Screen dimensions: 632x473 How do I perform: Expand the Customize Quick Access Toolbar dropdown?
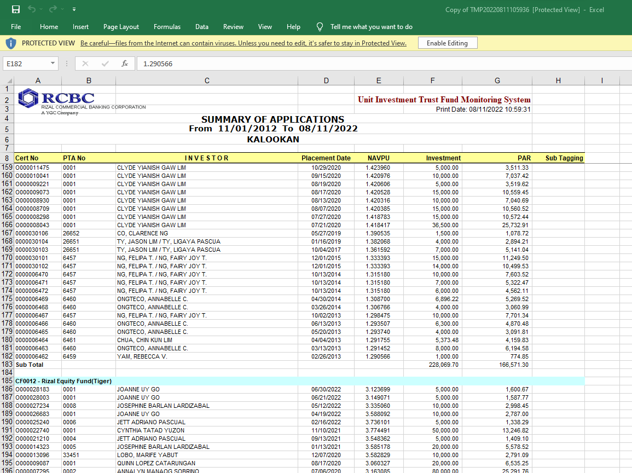pyautogui.click(x=74, y=9)
